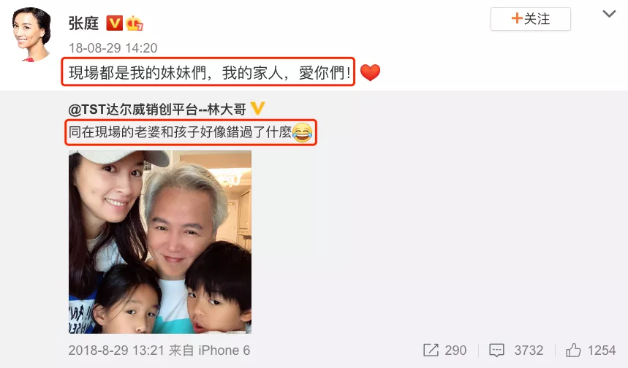Click the +关注 follow button

pyautogui.click(x=530, y=19)
